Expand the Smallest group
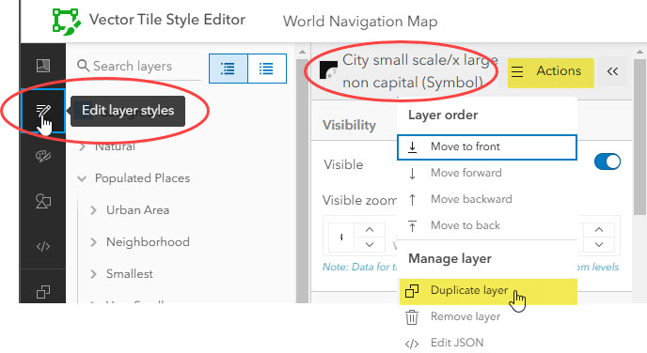 [x=93, y=274]
